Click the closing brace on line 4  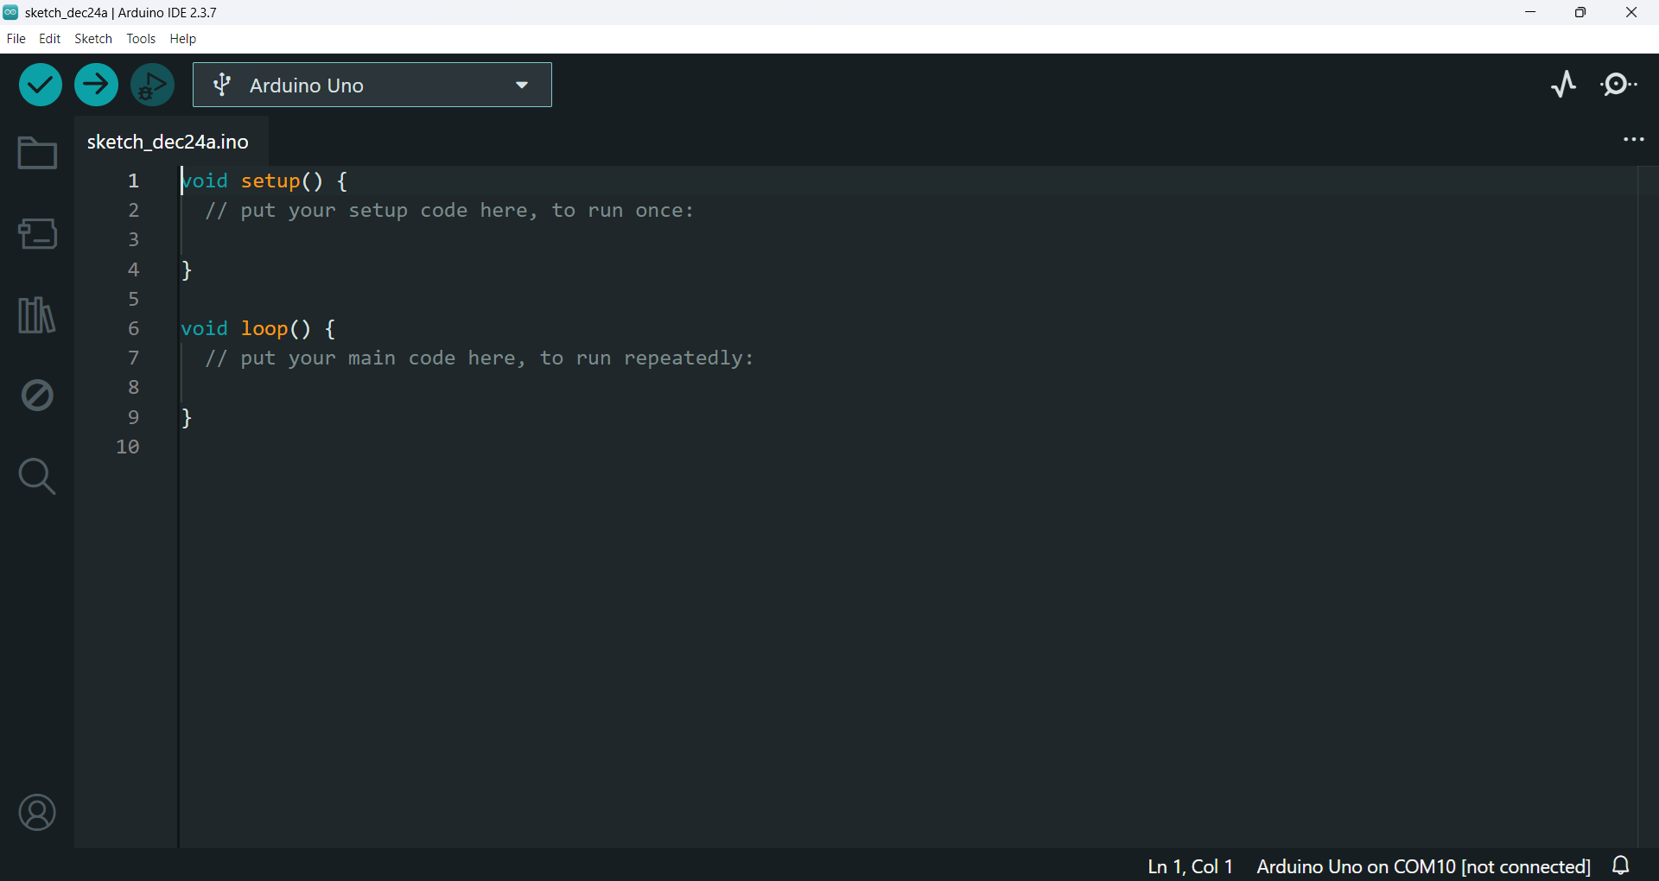coord(187,269)
